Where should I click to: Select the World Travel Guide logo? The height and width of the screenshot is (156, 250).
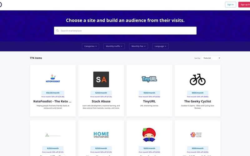[x=196, y=135]
